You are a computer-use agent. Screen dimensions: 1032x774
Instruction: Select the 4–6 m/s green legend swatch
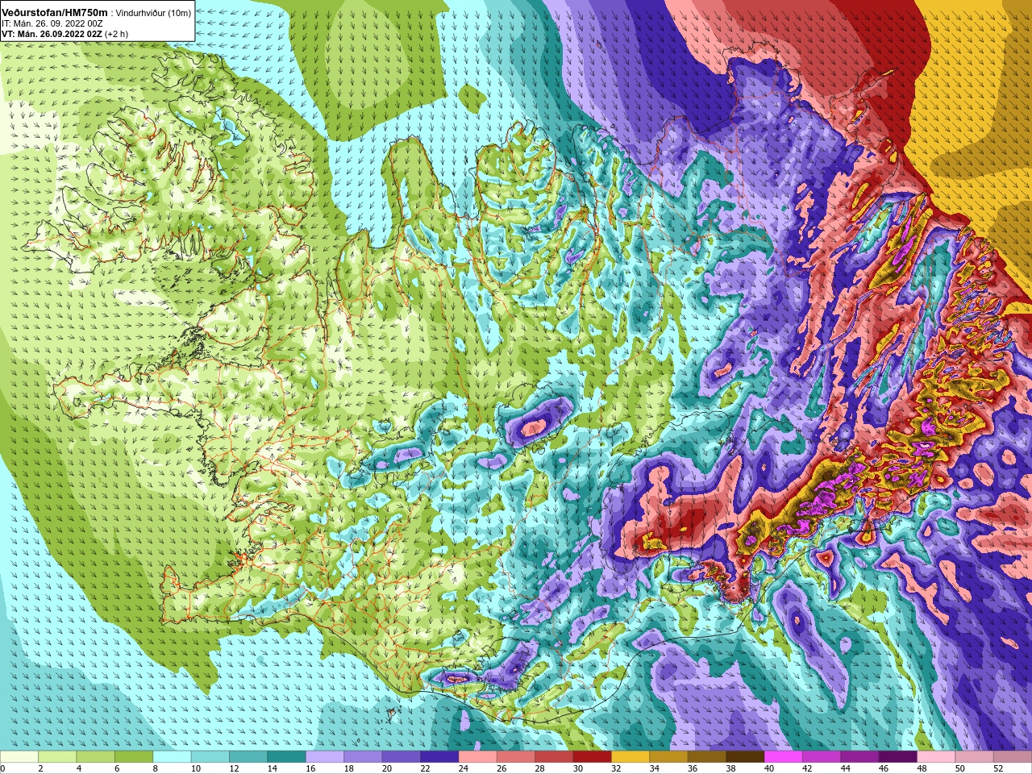pyautogui.click(x=96, y=757)
